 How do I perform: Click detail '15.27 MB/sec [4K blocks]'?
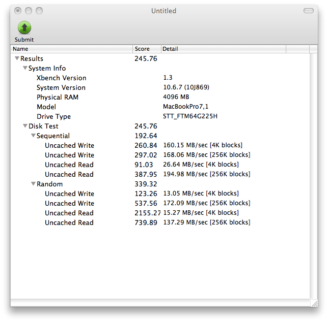click(201, 212)
